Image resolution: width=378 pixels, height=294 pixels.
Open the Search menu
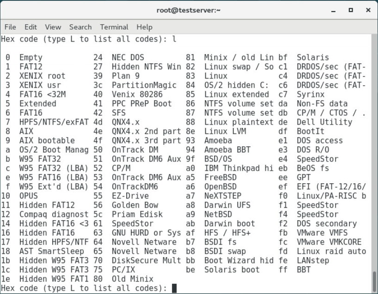(81, 27)
